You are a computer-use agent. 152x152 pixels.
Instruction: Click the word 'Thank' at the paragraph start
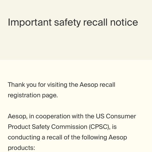tap(16, 85)
